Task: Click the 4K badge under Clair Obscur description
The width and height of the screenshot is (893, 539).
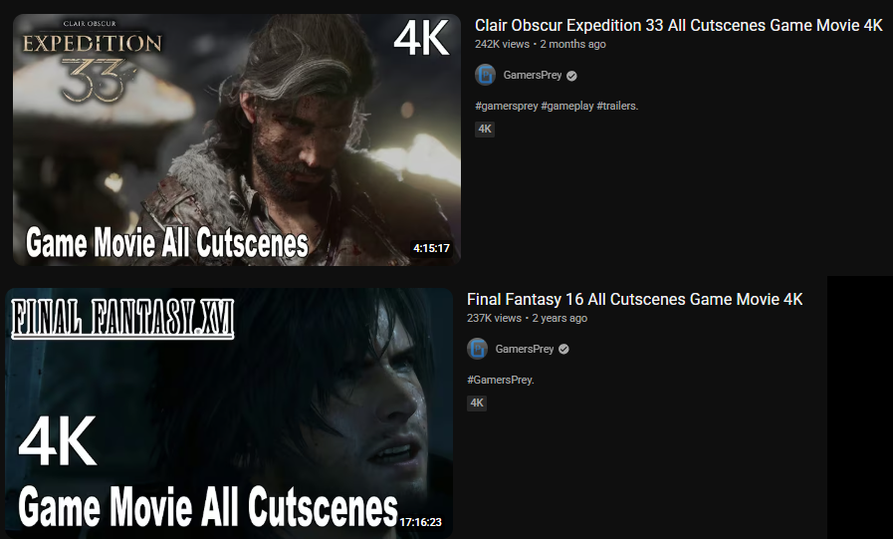Action: coord(485,130)
